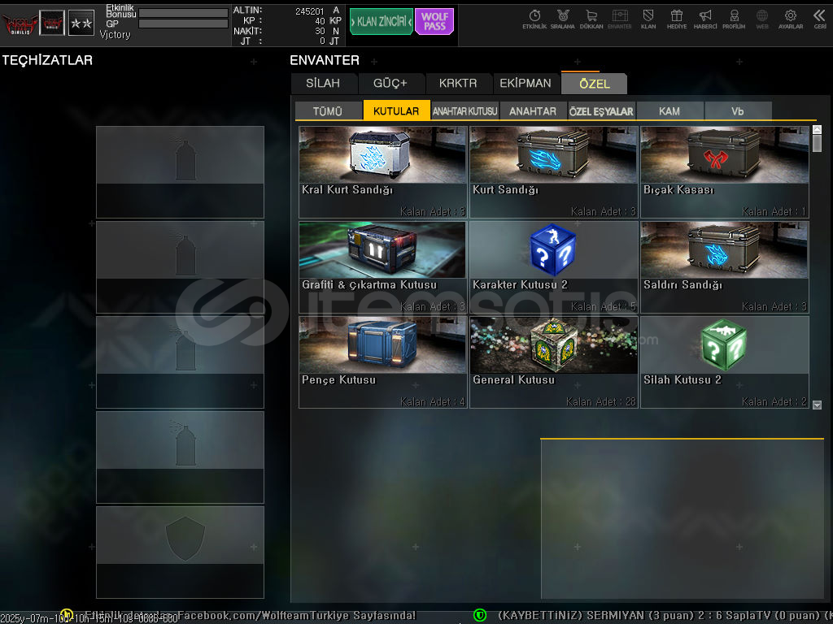Click the "Silah Kutusu 2" item name

(x=683, y=380)
